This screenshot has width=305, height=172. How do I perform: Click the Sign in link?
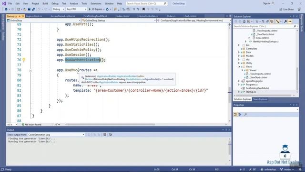[267, 3]
